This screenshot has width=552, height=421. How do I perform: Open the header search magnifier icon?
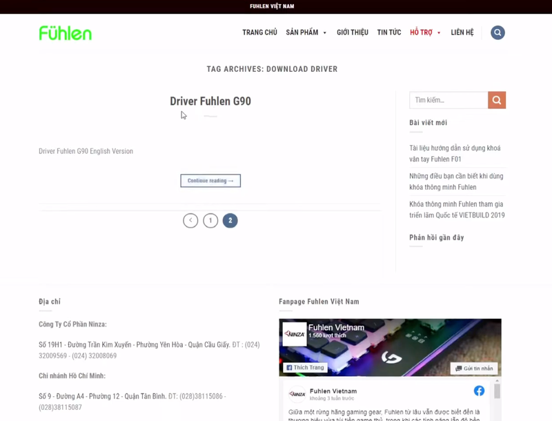tap(497, 32)
